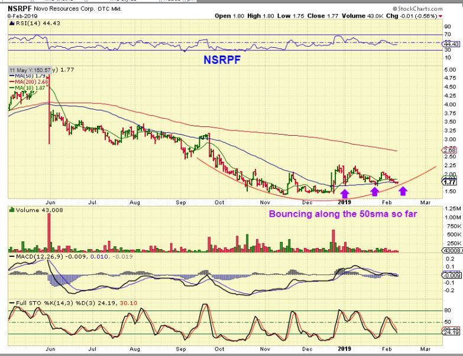Click the red down triangle beside Chg

[441, 16]
